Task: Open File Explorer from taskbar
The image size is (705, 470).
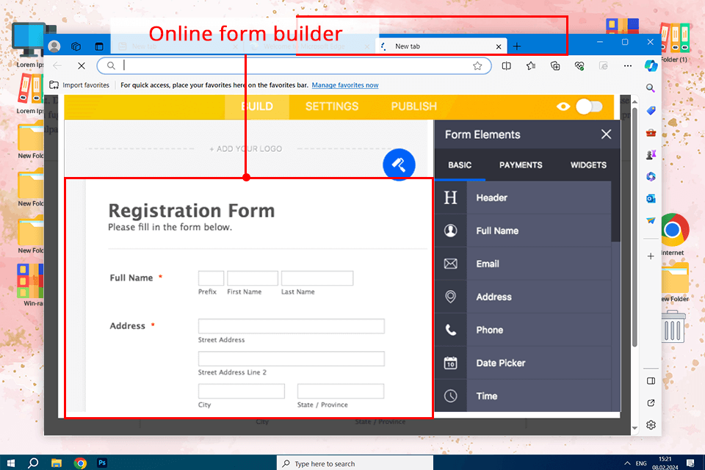Action: pos(57,463)
